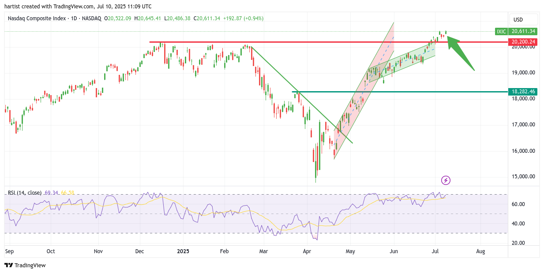Click the Sep label on time axis
The height and width of the screenshot is (273, 544).
click(x=9, y=251)
